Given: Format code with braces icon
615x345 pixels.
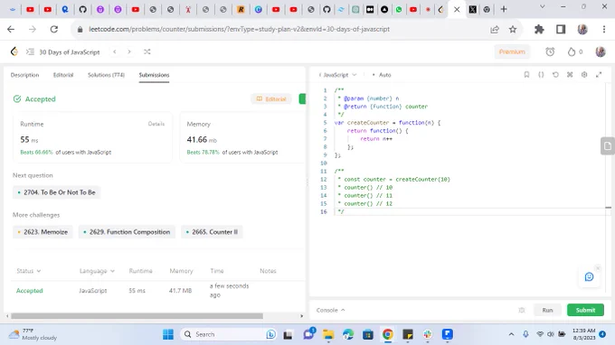Looking at the screenshot, I should click(541, 74).
